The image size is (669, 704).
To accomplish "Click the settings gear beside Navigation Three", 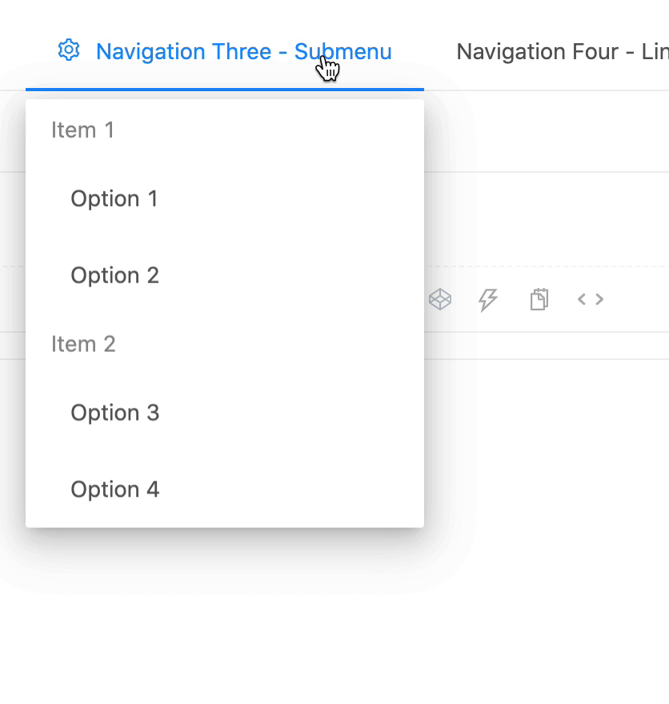I will point(69,50).
